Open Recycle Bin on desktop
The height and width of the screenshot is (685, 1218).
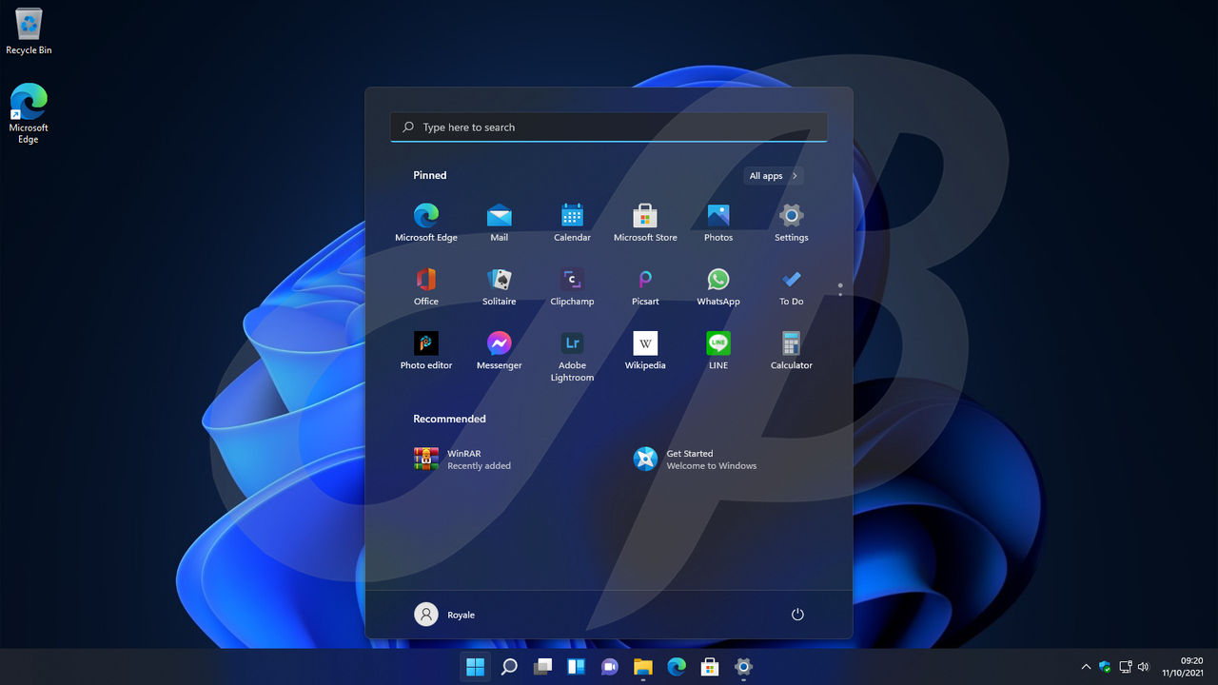click(29, 30)
